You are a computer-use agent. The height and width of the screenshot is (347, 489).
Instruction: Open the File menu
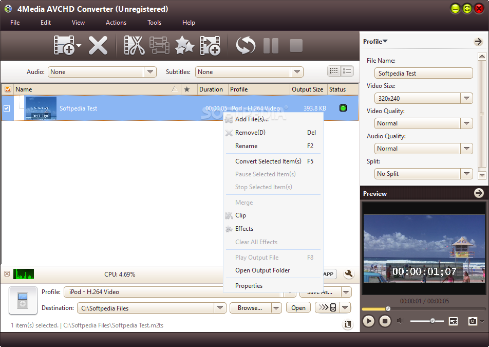click(x=15, y=23)
